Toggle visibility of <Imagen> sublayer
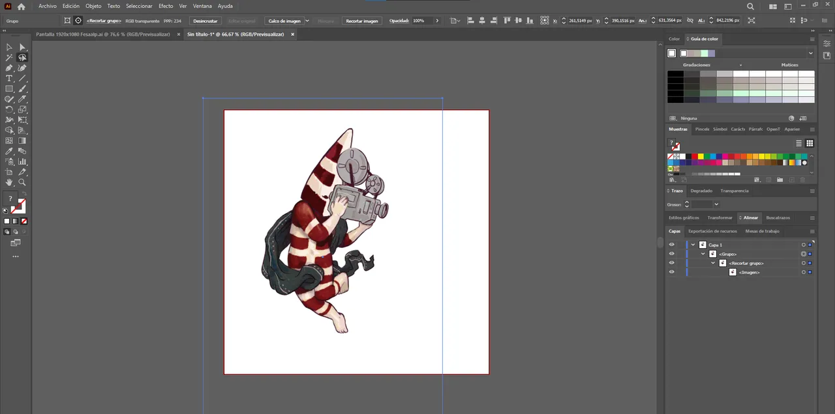 click(x=672, y=272)
